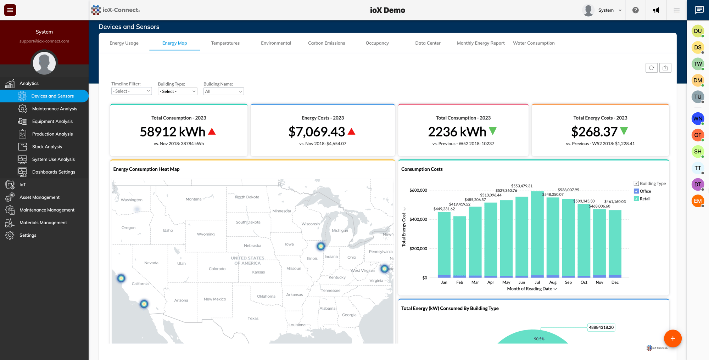Open the list view icon in header
The width and height of the screenshot is (709, 360).
pyautogui.click(x=676, y=10)
